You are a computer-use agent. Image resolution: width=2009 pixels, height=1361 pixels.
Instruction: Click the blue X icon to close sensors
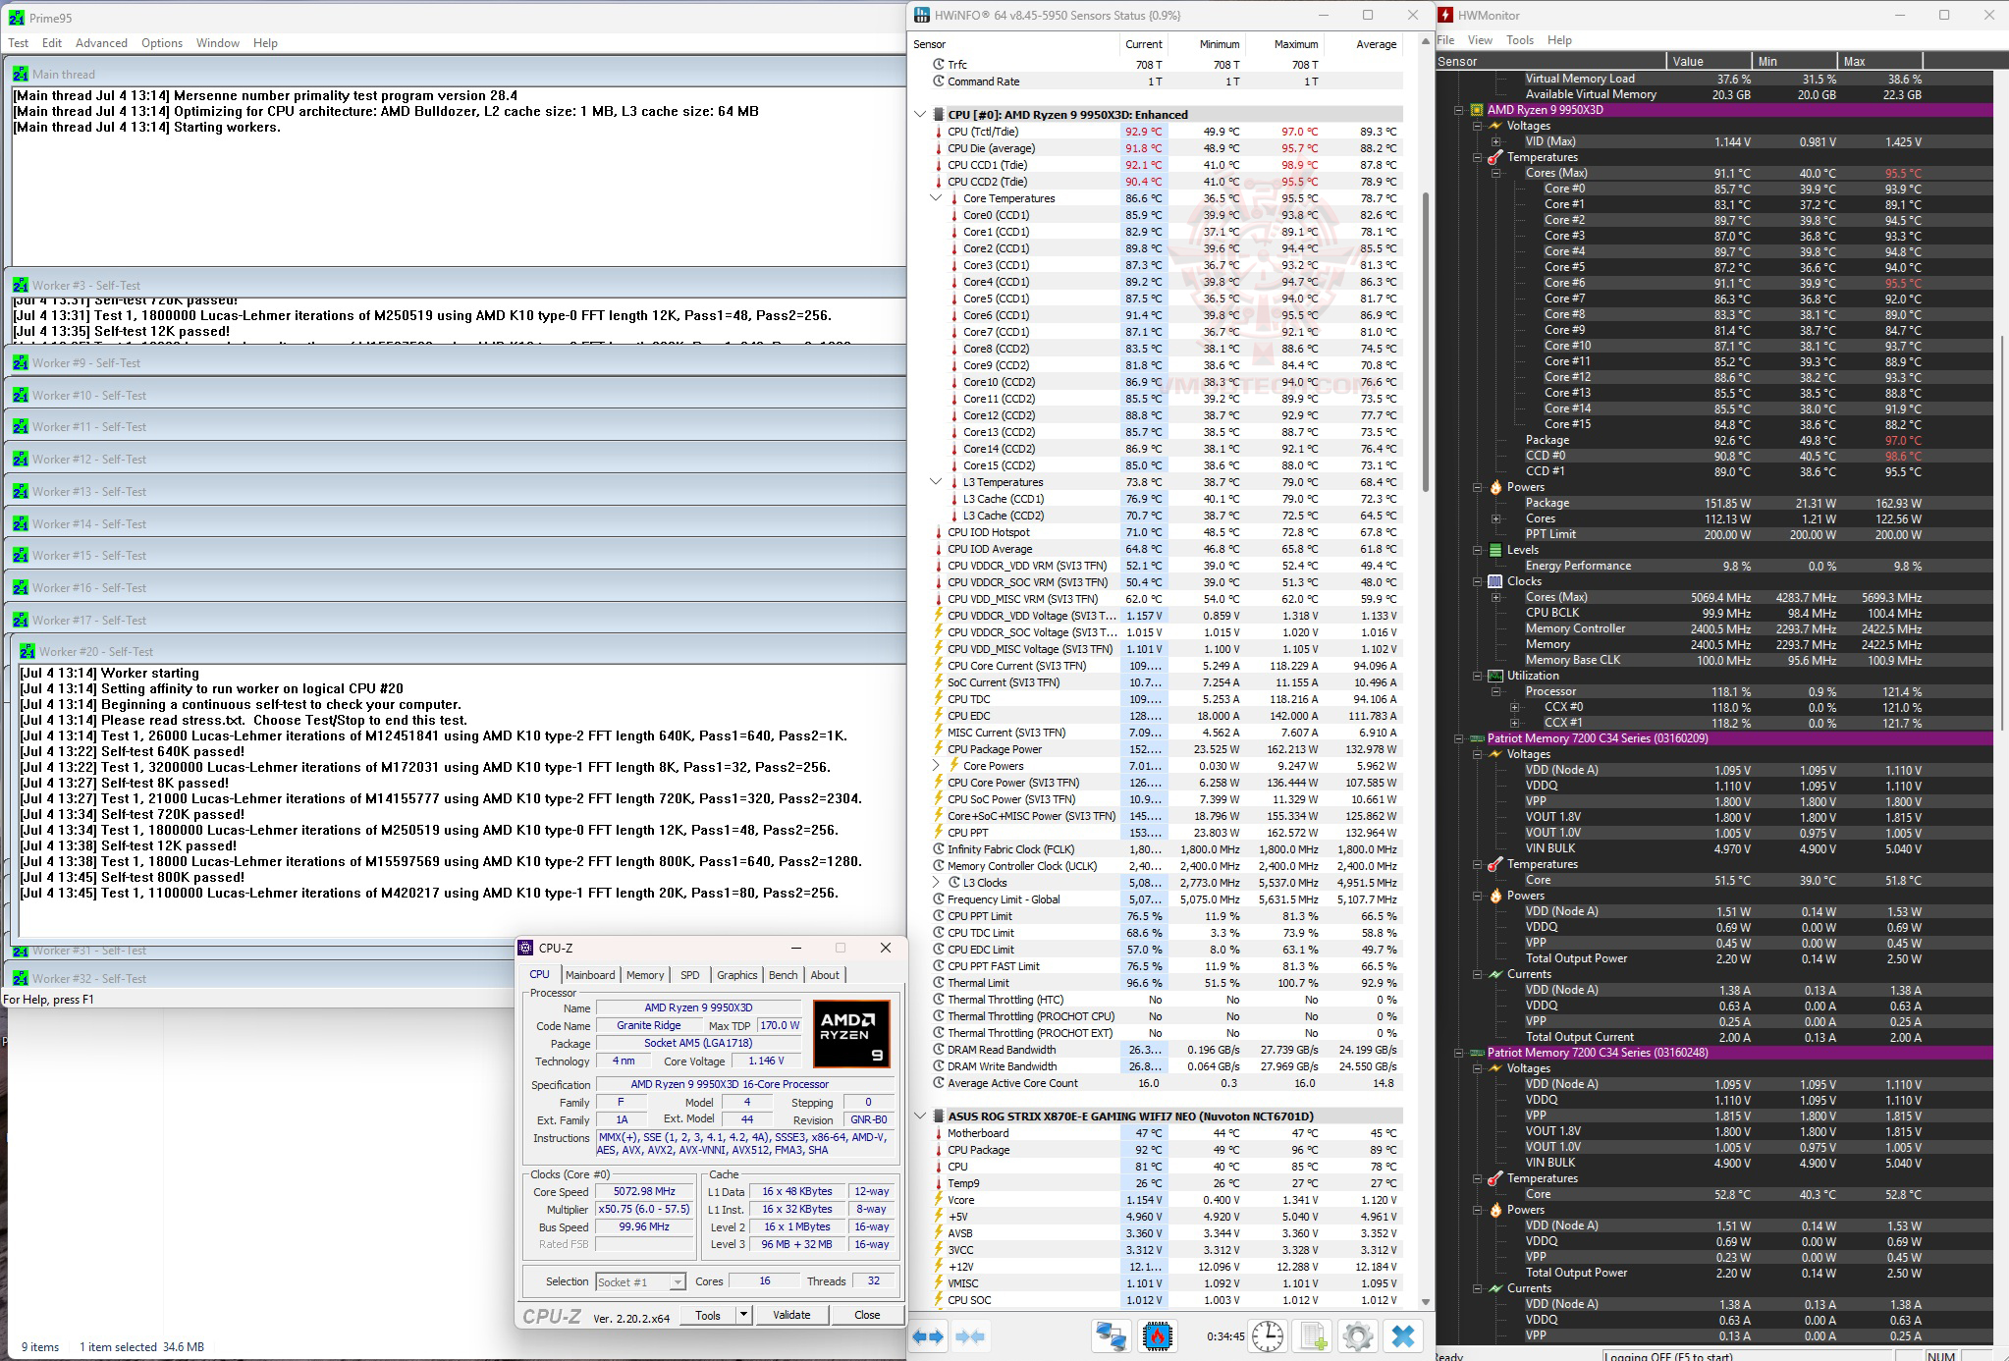1403,1336
